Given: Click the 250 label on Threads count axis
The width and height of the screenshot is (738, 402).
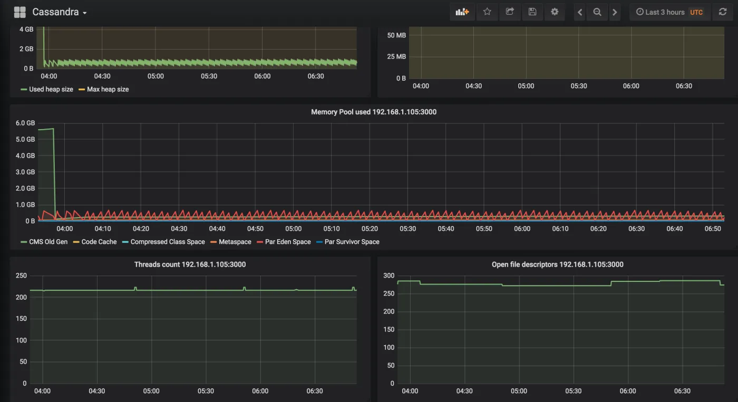Looking at the screenshot, I should click(21, 276).
